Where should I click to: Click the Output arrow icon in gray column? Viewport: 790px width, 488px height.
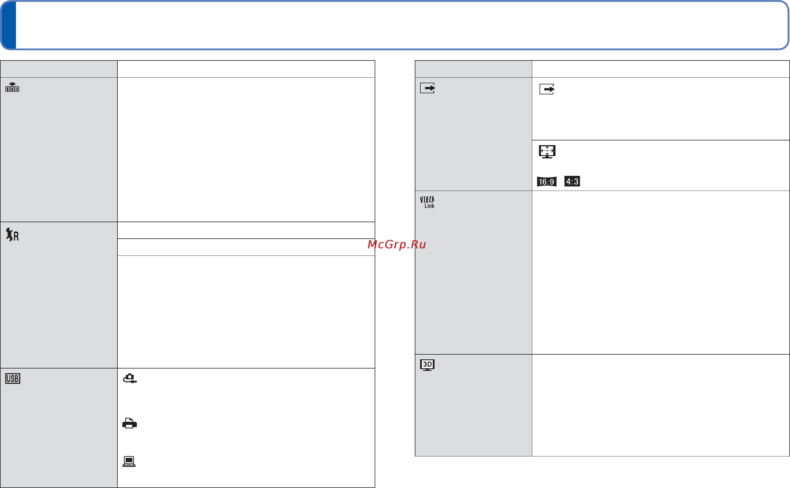[x=427, y=88]
